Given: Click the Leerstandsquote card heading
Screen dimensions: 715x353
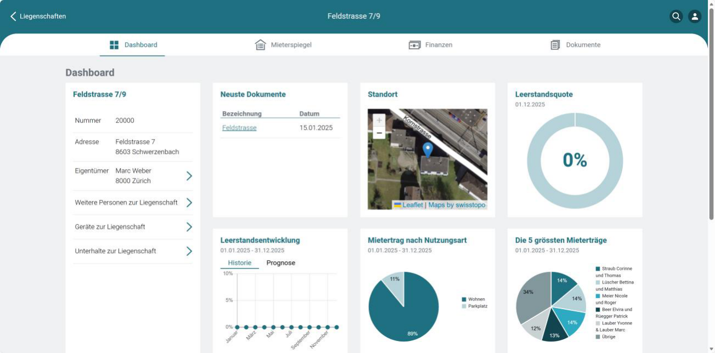Looking at the screenshot, I should 544,94.
